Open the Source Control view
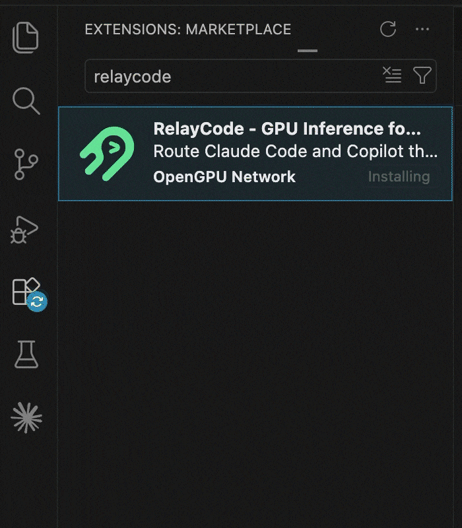 [26, 164]
